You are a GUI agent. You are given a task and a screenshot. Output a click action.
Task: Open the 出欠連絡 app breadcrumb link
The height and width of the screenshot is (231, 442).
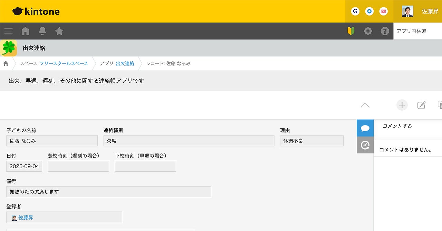(x=125, y=63)
